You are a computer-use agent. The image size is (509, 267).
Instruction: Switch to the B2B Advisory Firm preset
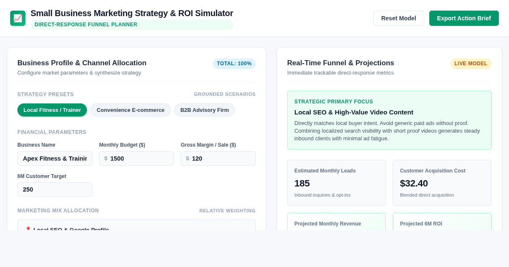click(x=204, y=110)
